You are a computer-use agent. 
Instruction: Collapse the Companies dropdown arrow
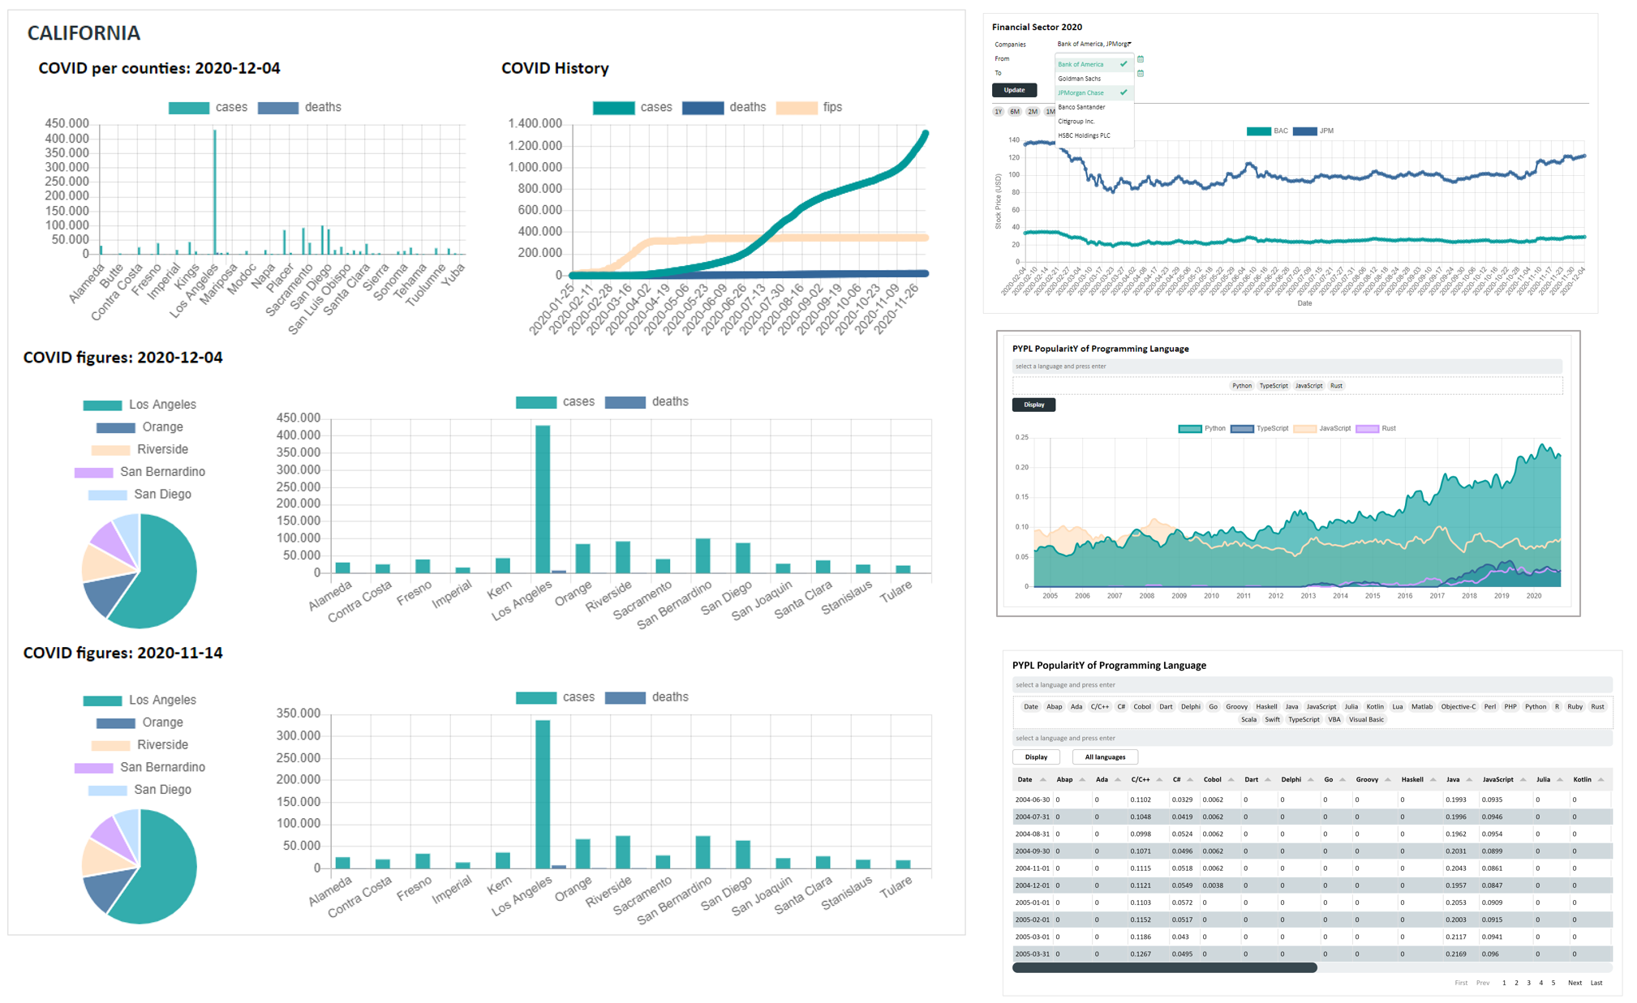[1129, 44]
